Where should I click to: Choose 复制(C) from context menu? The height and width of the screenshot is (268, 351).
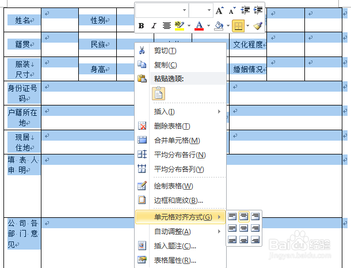pyautogui.click(x=181, y=65)
